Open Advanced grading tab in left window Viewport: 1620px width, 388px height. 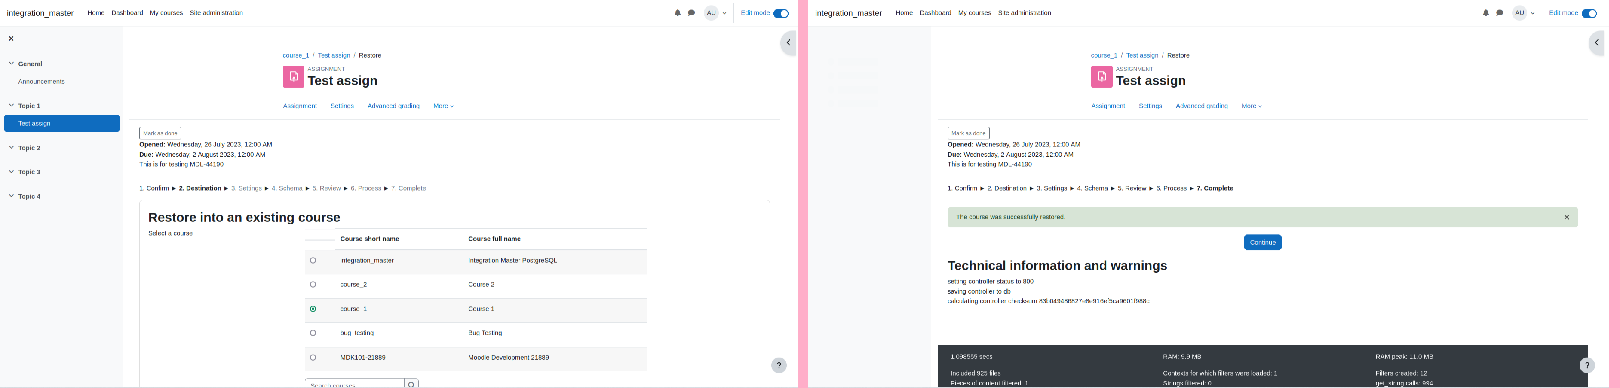394,106
